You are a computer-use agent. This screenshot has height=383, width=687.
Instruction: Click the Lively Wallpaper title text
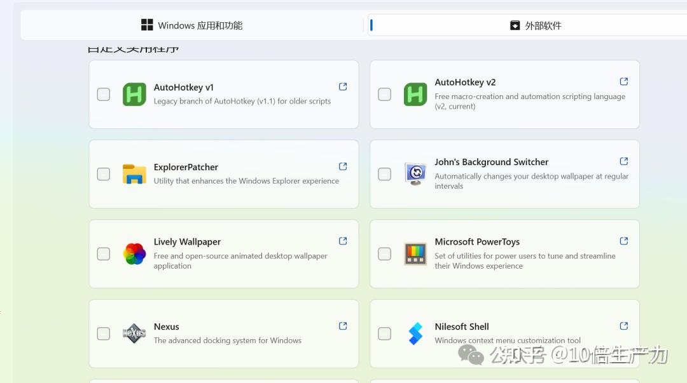[187, 241]
